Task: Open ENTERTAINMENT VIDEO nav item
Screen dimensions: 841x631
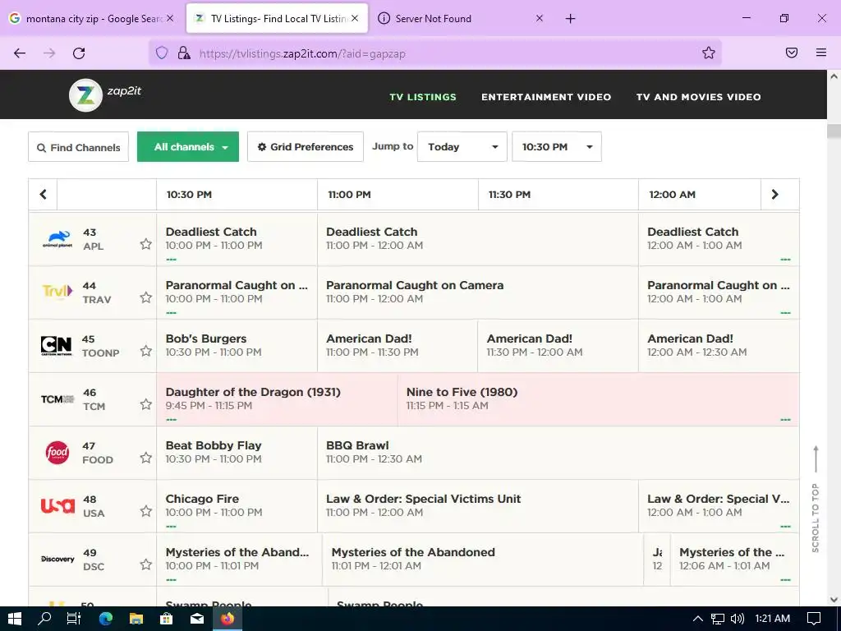Action: tap(546, 97)
